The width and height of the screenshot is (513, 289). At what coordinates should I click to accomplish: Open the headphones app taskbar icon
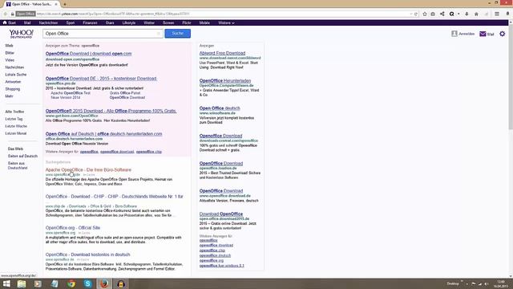point(121,283)
